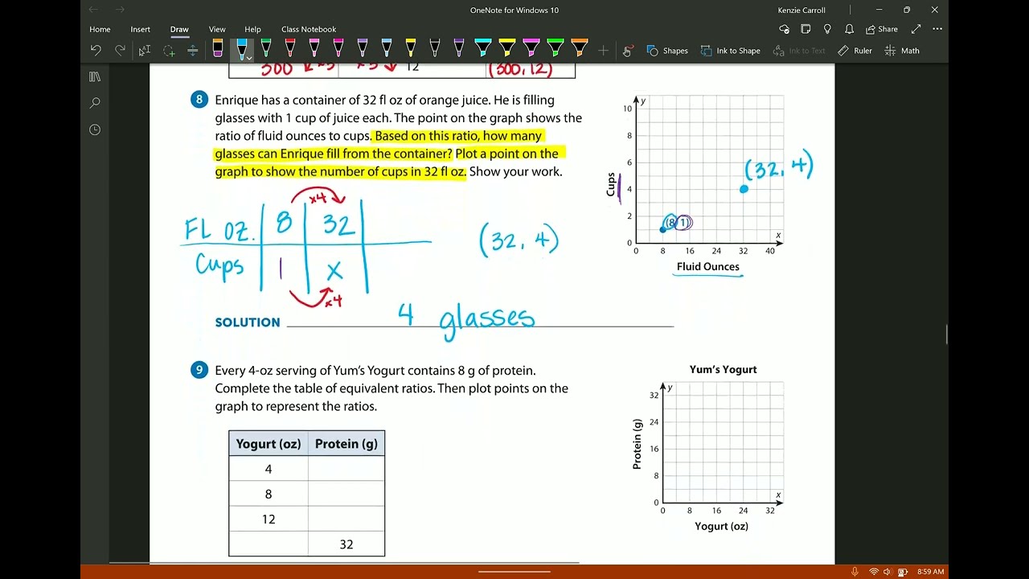
Task: Toggle Draw with Touch mode
Action: click(x=627, y=50)
